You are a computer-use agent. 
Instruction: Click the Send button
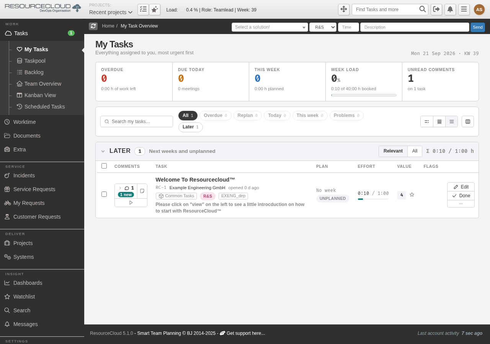[478, 27]
